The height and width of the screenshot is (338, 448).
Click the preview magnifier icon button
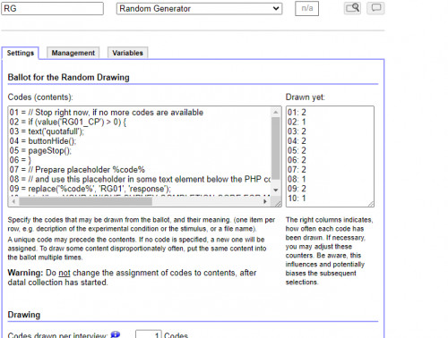(x=352, y=8)
